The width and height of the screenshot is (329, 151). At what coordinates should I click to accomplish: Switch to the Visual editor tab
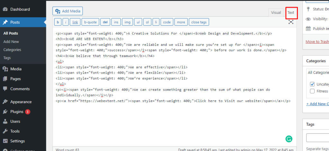tap(276, 13)
